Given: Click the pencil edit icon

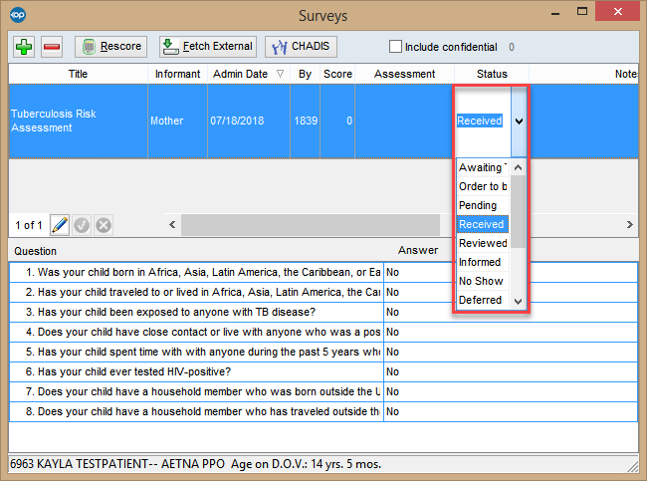Looking at the screenshot, I should coord(60,225).
